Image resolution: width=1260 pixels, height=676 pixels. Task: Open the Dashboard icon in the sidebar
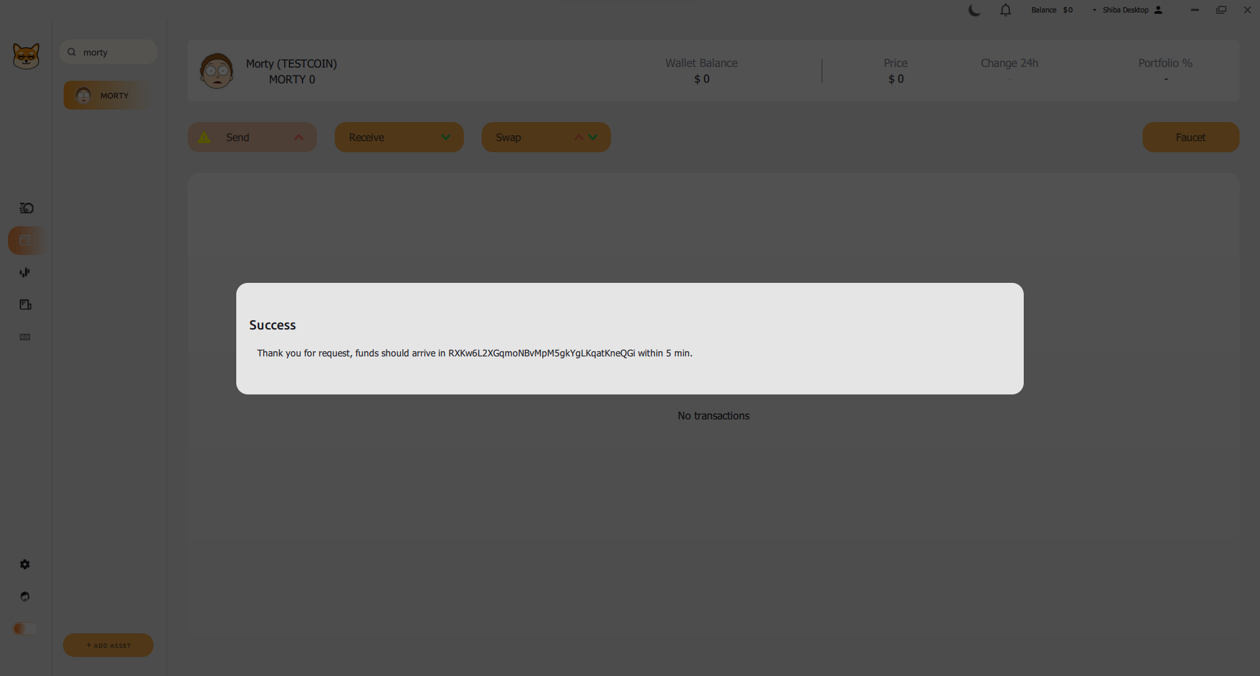pyautogui.click(x=26, y=208)
